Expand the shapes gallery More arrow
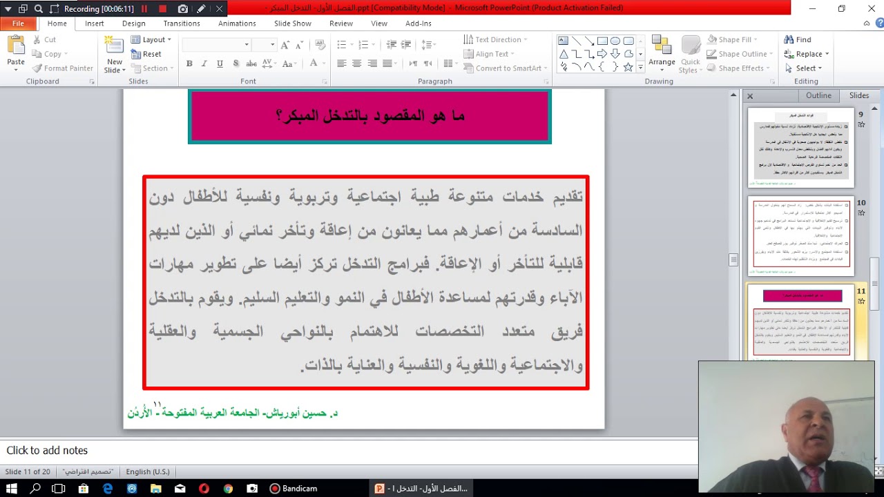Viewport: 884px width, 497px height. click(x=640, y=67)
